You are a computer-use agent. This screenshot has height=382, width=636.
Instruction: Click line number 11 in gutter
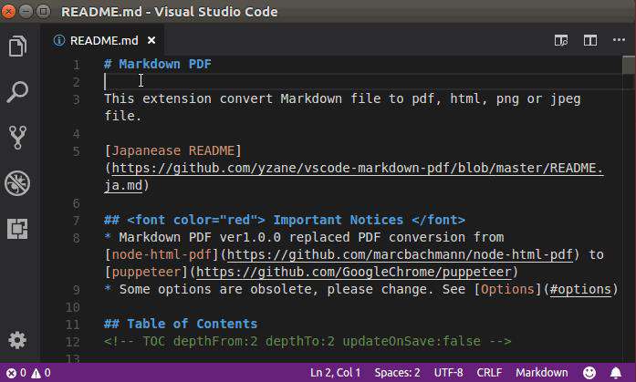[73, 325]
